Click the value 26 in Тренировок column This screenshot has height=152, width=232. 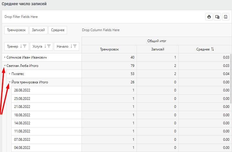(133, 82)
